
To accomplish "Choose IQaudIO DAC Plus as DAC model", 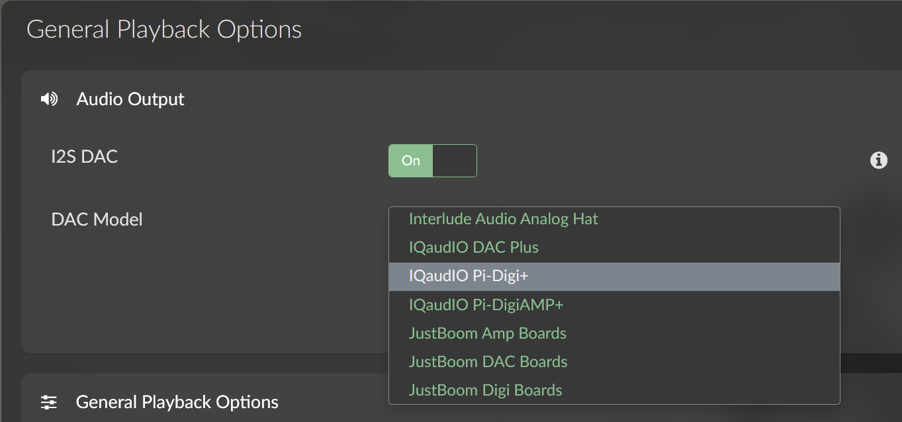I will [473, 247].
